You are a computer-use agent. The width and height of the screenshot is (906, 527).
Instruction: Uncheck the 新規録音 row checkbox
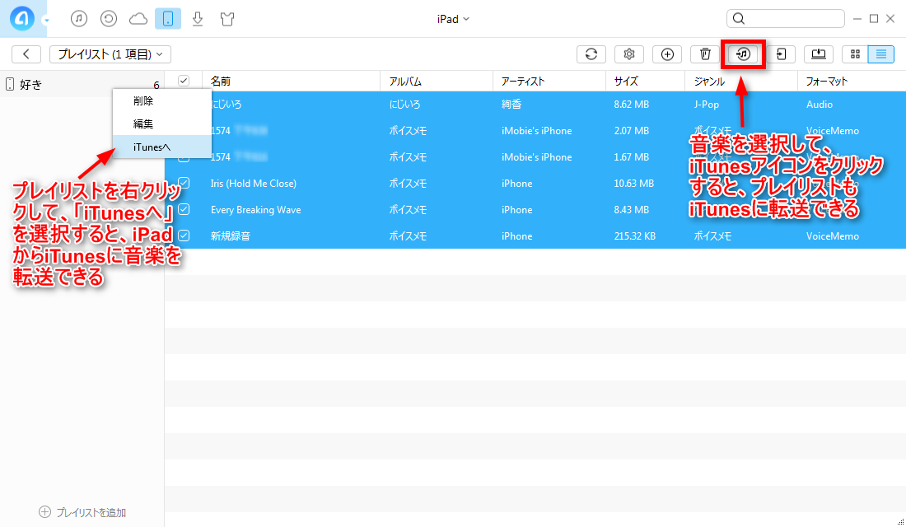click(184, 236)
